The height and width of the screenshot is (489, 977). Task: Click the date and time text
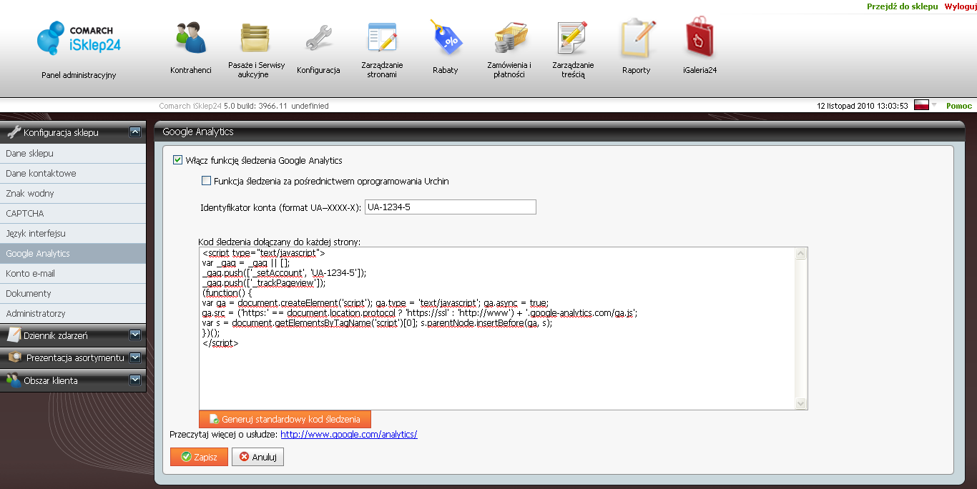[863, 106]
